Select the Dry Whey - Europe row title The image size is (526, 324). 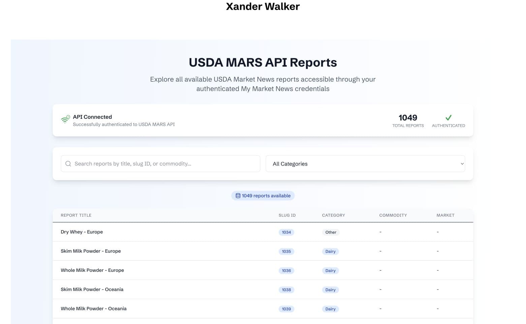point(82,232)
